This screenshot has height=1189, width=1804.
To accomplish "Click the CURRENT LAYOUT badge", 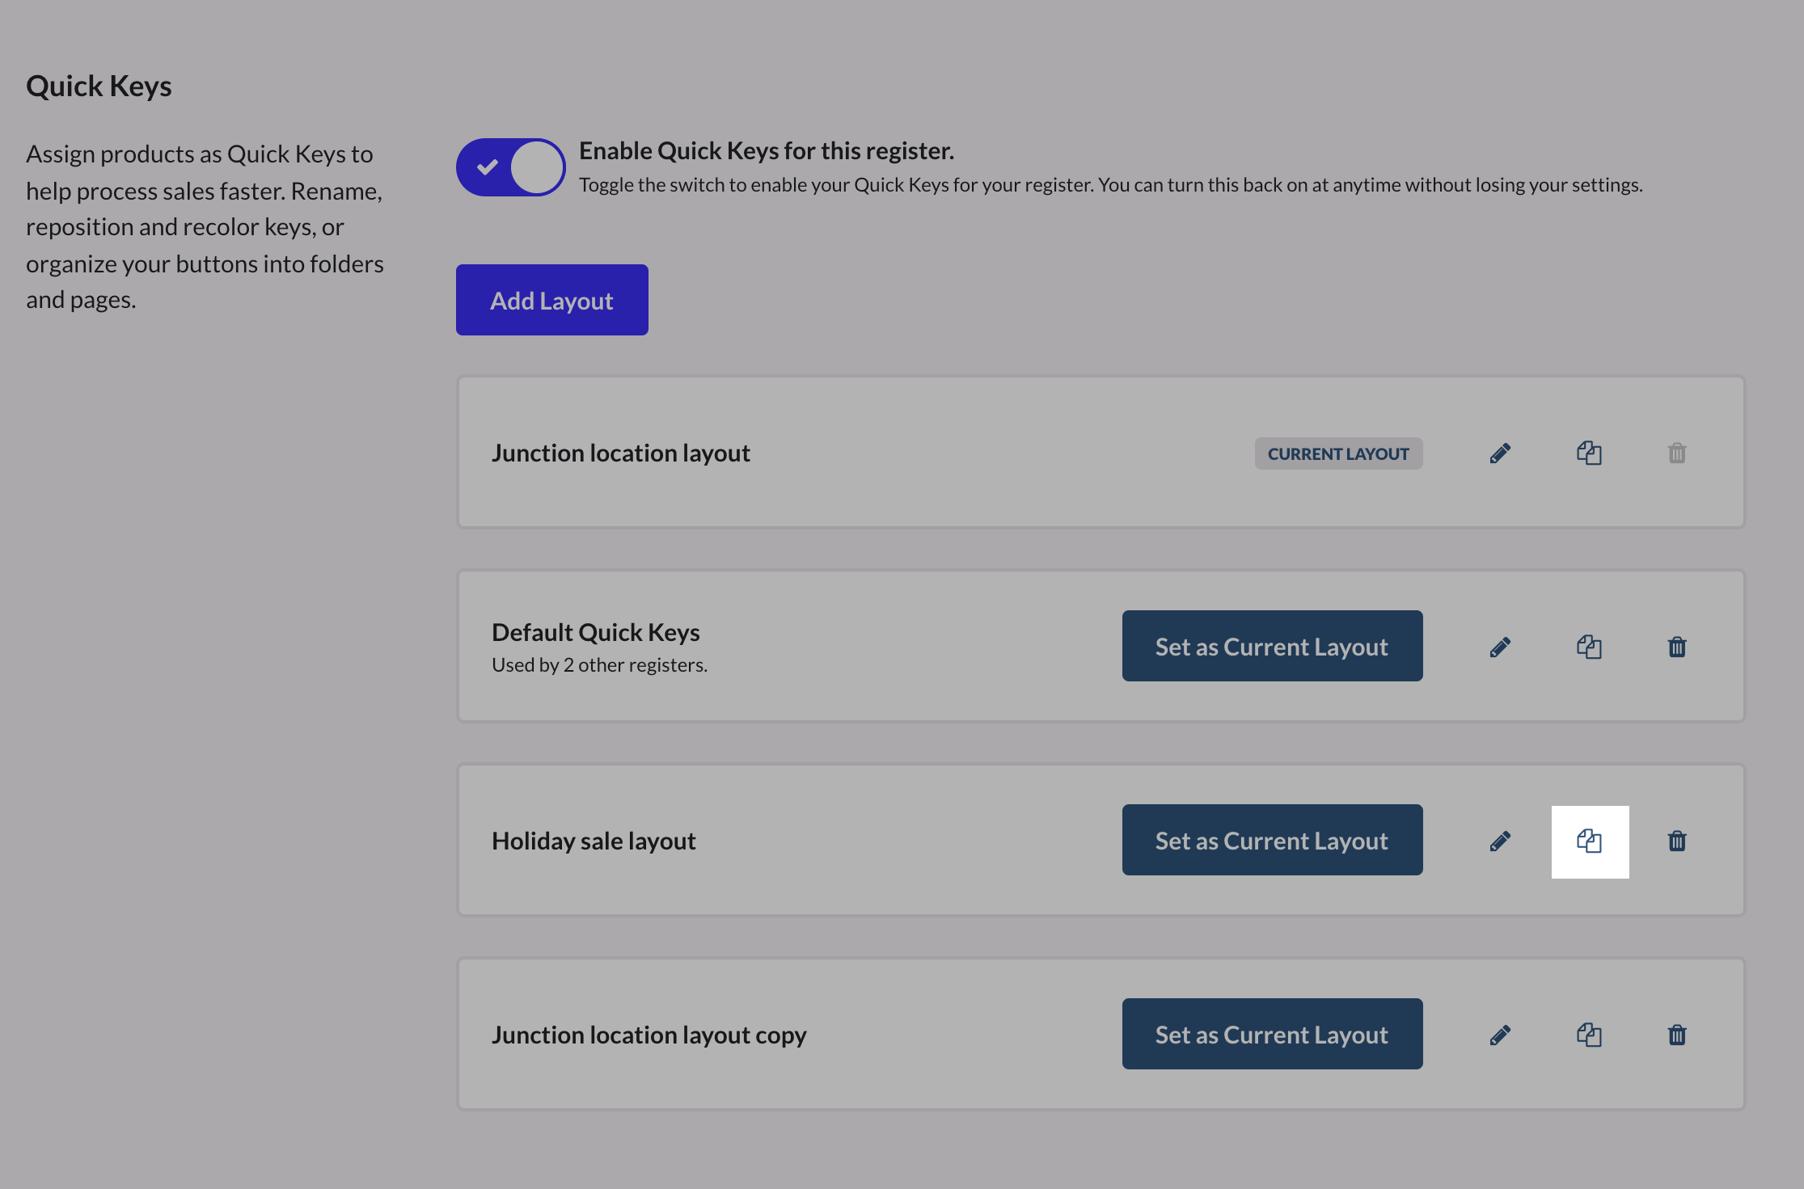I will tap(1338, 453).
